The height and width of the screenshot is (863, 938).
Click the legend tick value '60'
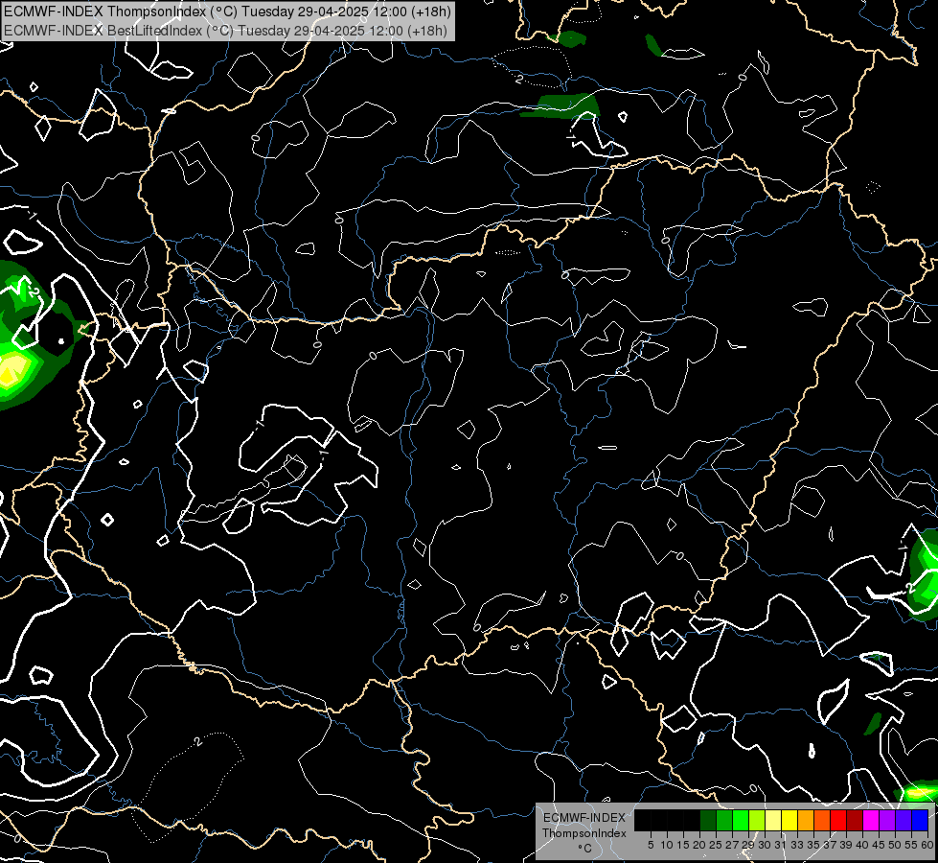click(x=927, y=845)
